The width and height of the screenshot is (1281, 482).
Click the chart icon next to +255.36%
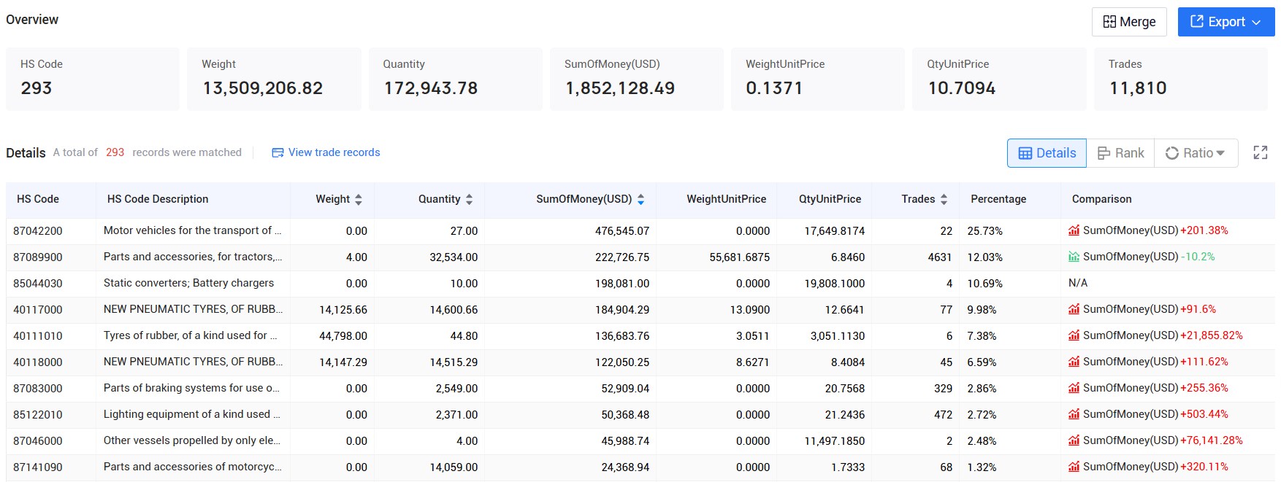coord(1074,388)
